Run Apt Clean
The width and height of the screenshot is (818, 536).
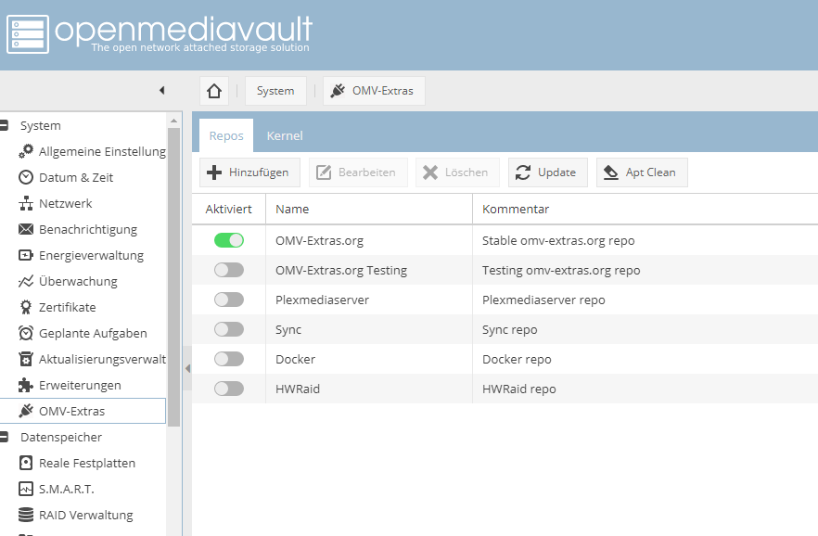(642, 172)
